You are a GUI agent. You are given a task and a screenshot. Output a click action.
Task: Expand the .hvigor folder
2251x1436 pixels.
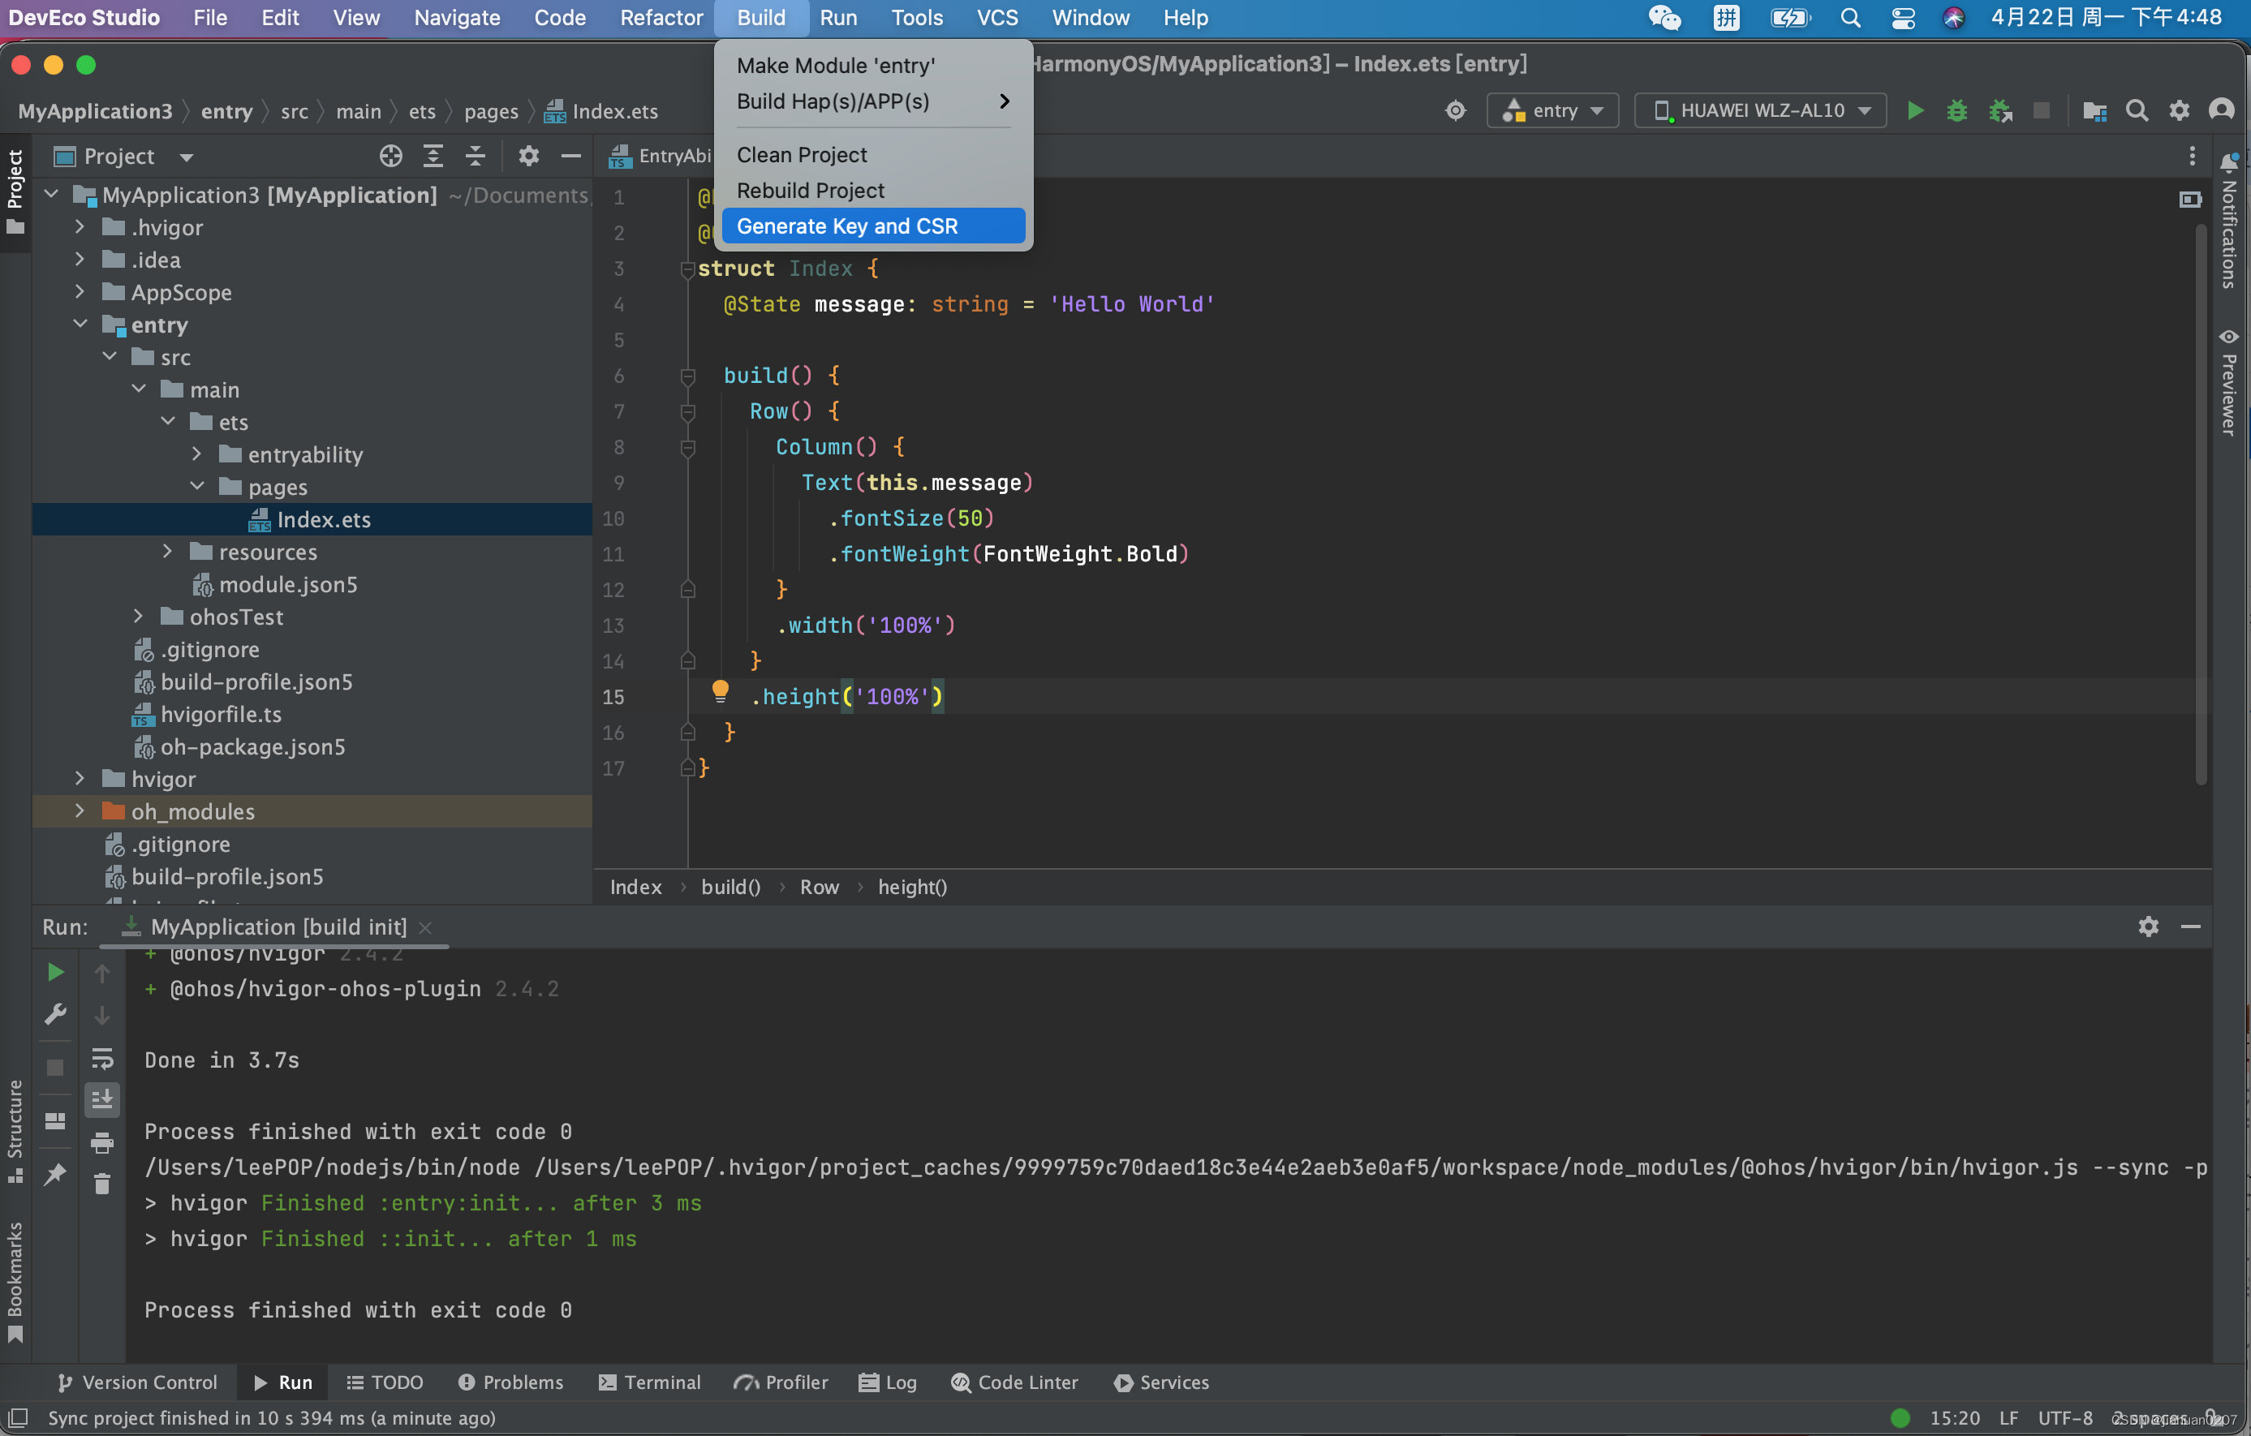pyautogui.click(x=80, y=227)
